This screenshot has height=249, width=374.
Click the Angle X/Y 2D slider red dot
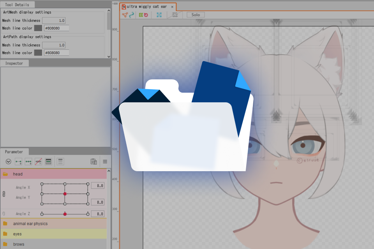coord(65,194)
